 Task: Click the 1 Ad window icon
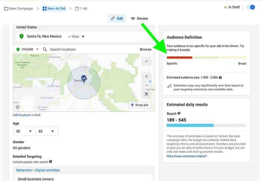pos(77,9)
